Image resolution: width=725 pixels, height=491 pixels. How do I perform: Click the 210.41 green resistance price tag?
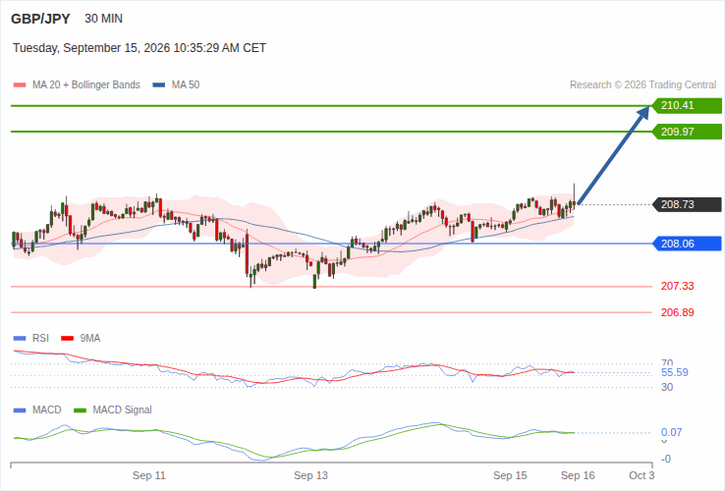(687, 105)
